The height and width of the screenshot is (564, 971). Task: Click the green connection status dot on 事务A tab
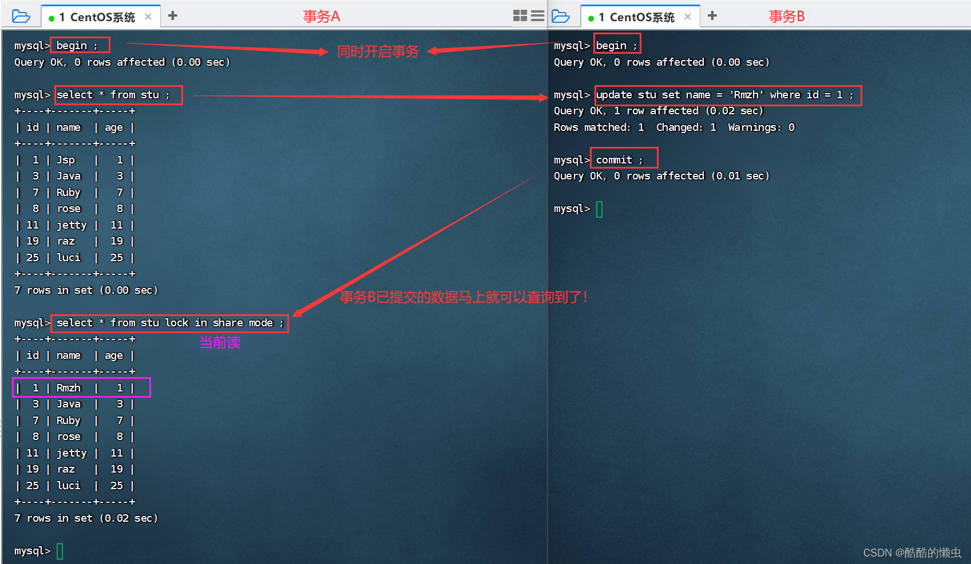click(53, 17)
